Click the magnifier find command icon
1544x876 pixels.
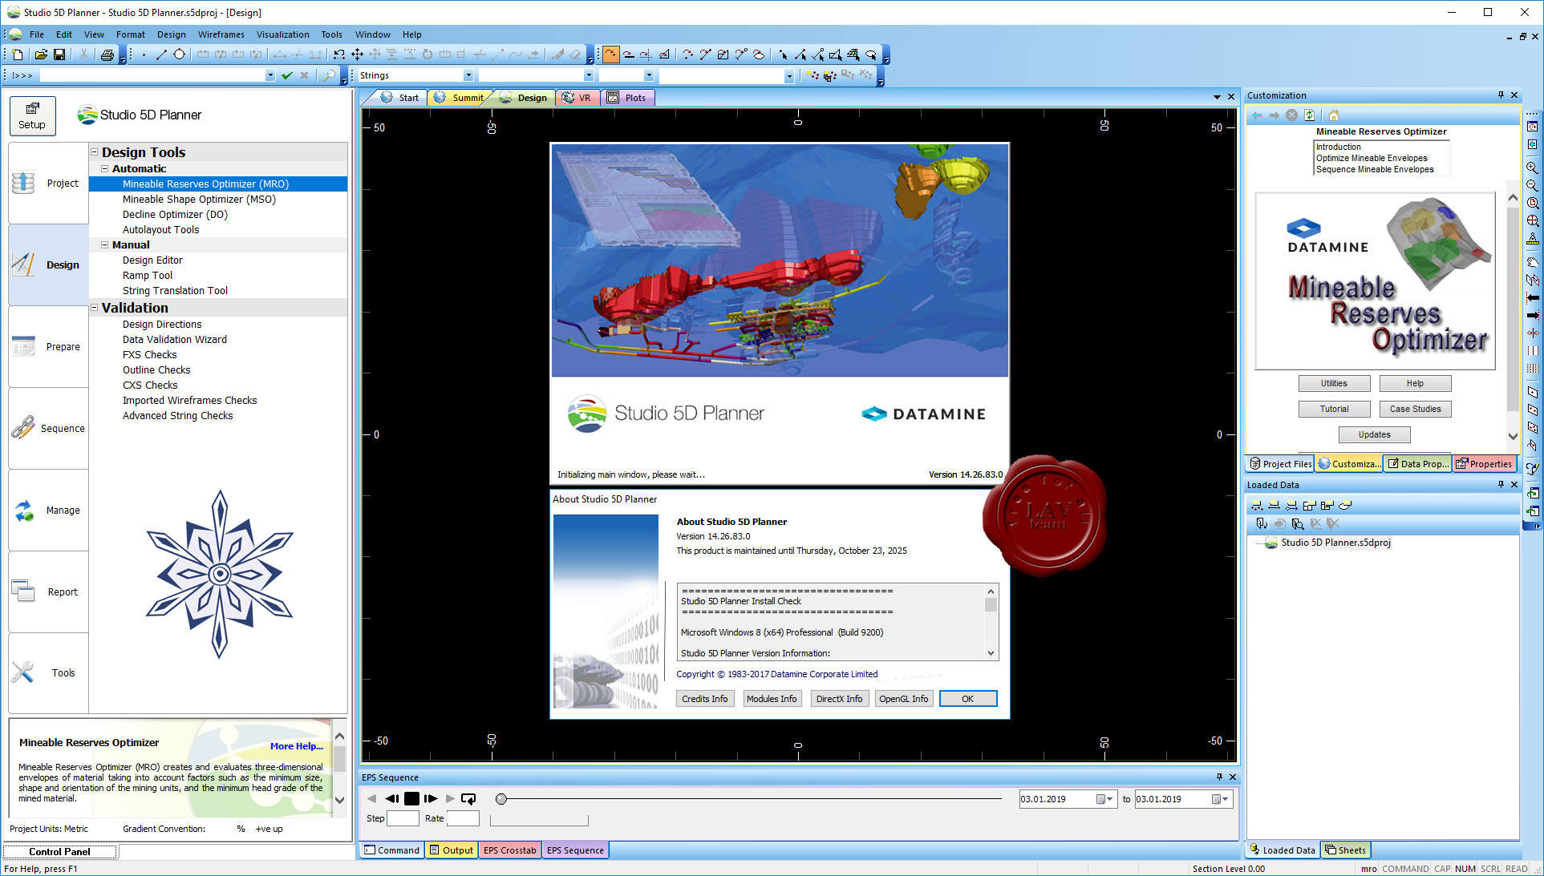point(329,75)
